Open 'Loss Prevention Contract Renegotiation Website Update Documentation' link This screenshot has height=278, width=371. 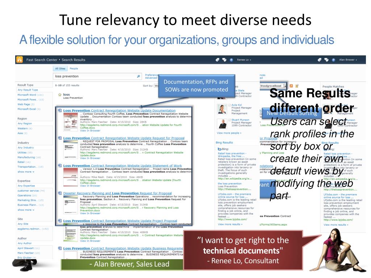coord(119,110)
